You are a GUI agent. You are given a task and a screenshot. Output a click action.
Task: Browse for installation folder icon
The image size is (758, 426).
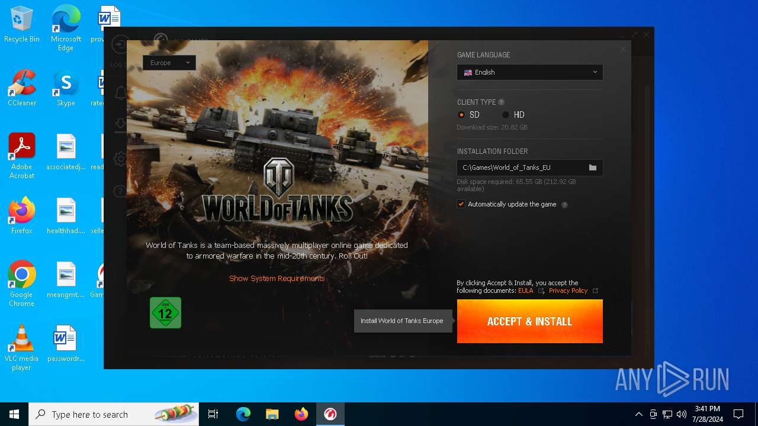593,167
